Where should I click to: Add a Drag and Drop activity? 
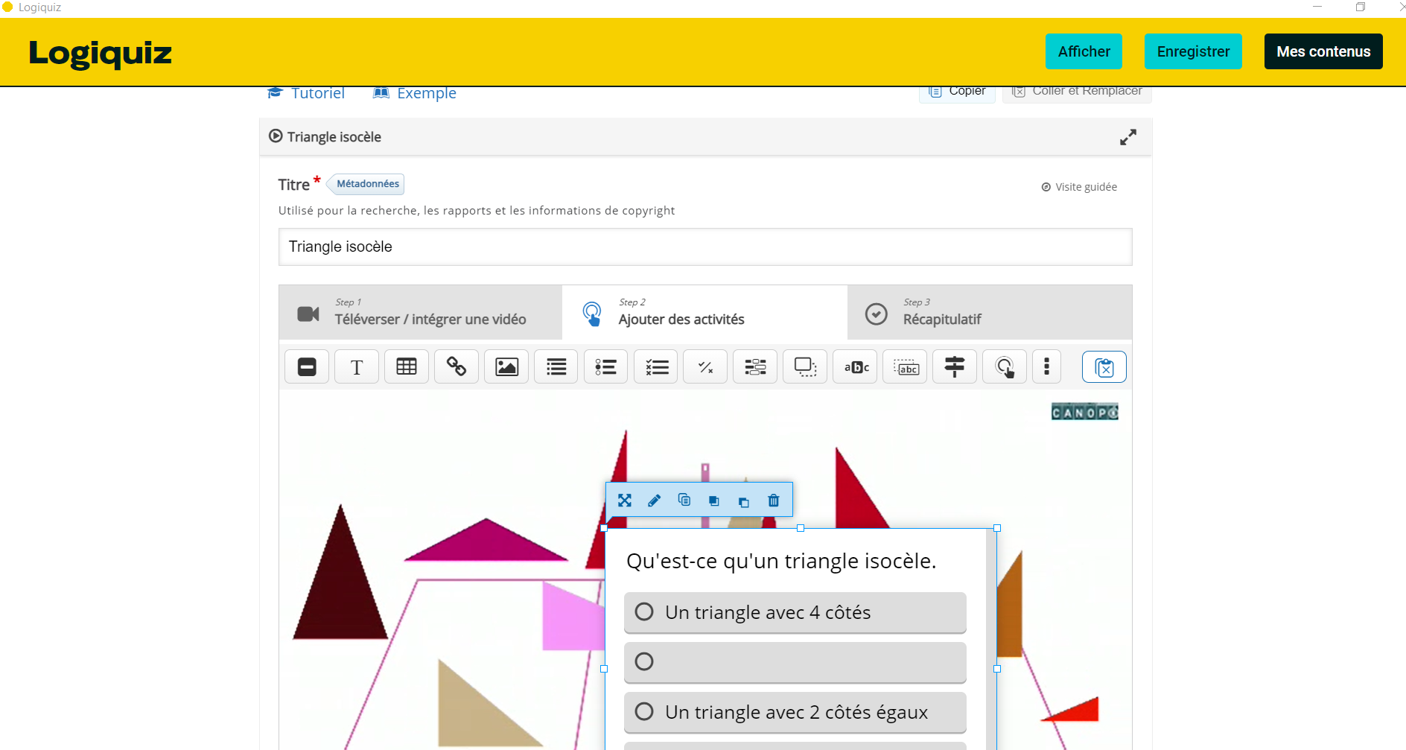coord(806,367)
